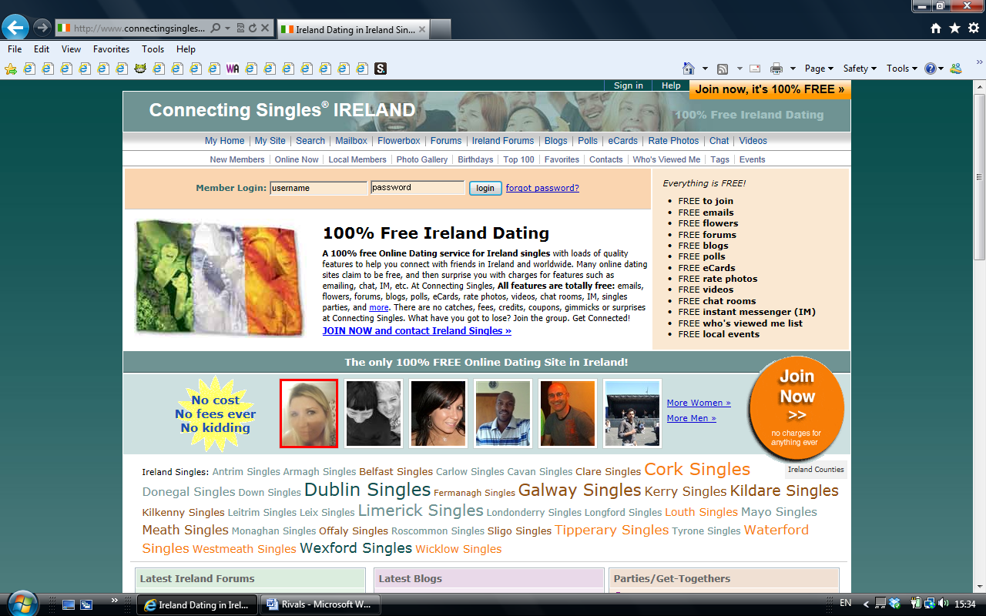Open the address bar autocomplete dropdown arrow
Screen dimensions: 986x616
pos(228,28)
